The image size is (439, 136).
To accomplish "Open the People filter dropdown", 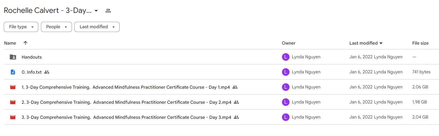I will [x=56, y=27].
